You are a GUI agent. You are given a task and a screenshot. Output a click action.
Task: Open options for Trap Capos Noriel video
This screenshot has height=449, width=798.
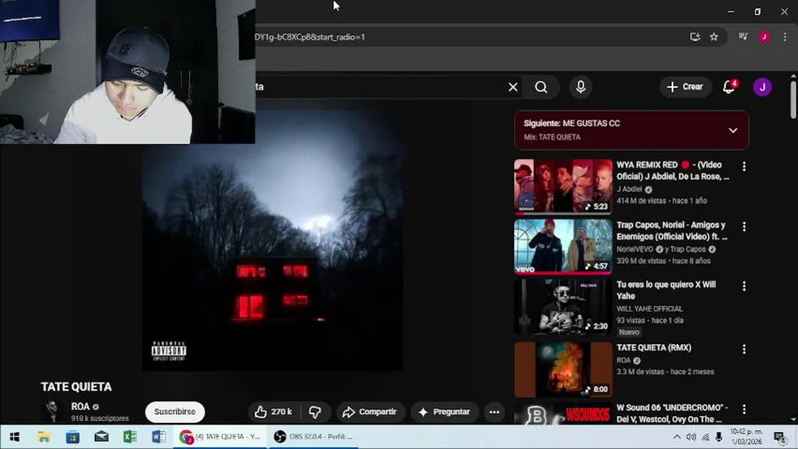[x=744, y=226]
